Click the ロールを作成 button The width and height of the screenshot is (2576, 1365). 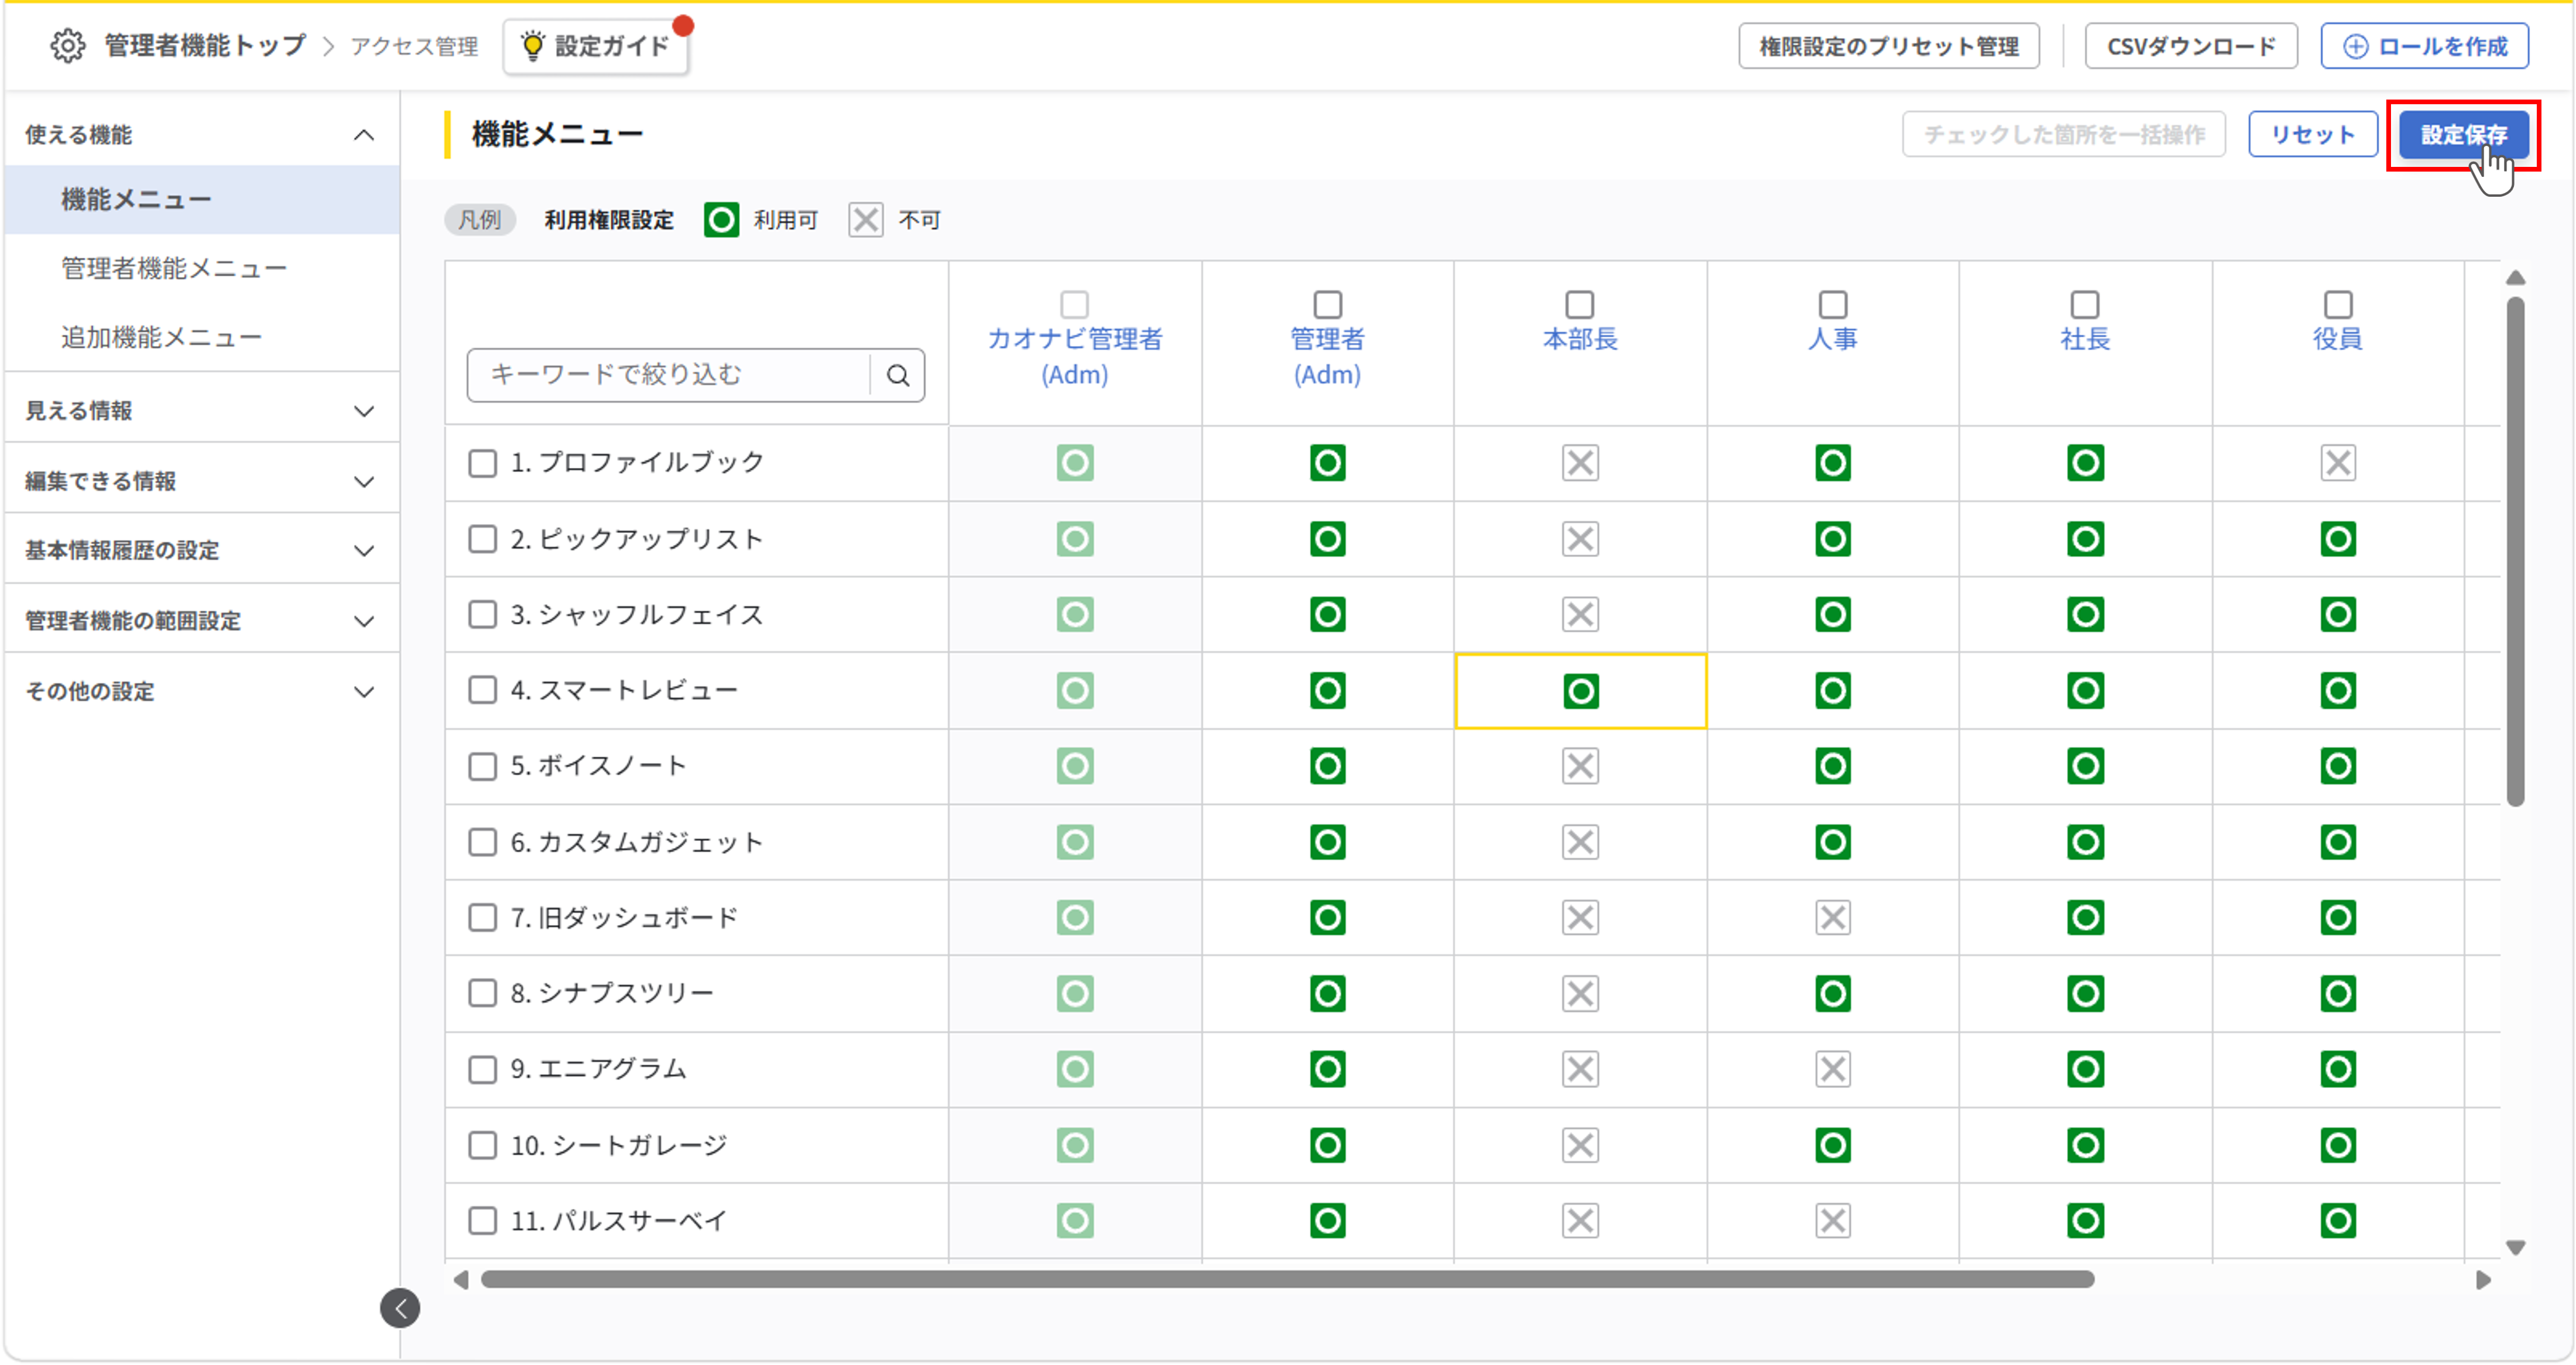[x=2425, y=46]
